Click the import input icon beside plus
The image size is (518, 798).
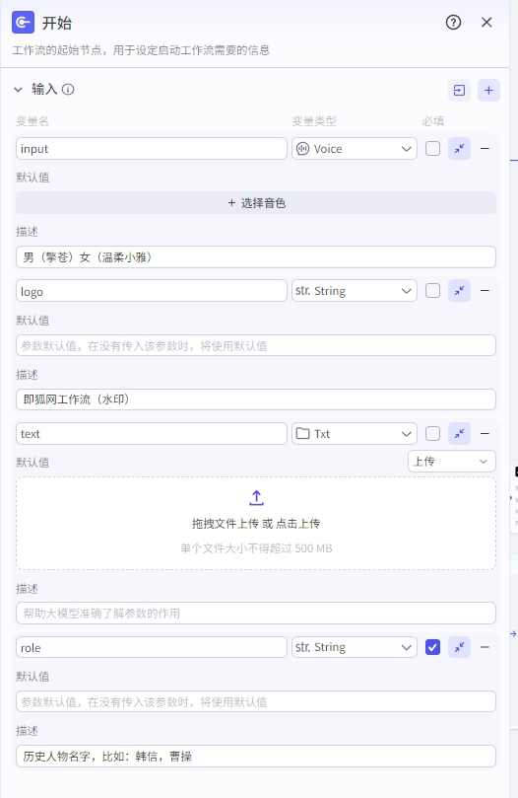tap(459, 90)
